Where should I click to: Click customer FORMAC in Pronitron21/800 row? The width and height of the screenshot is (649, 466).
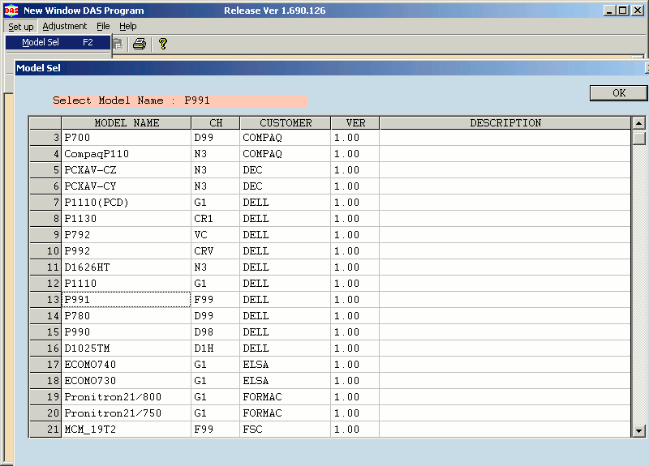tap(286, 397)
